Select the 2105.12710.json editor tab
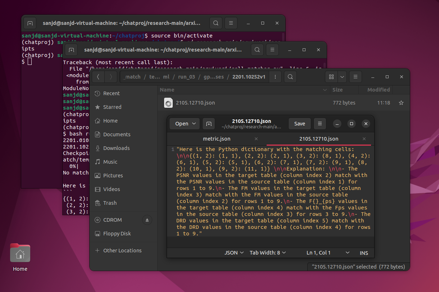Image resolution: width=439 pixels, height=292 pixels. 318,139
